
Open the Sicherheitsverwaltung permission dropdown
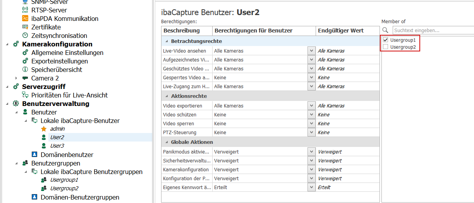pos(312,160)
